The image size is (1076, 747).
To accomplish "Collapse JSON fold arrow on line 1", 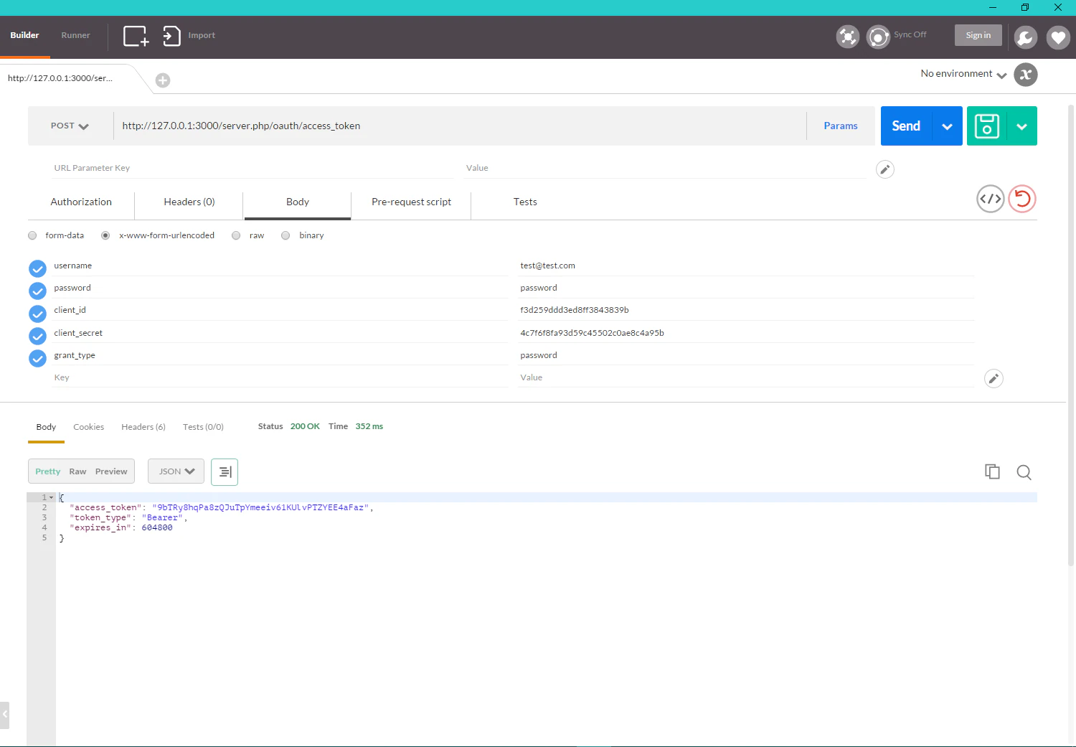I will [52, 497].
